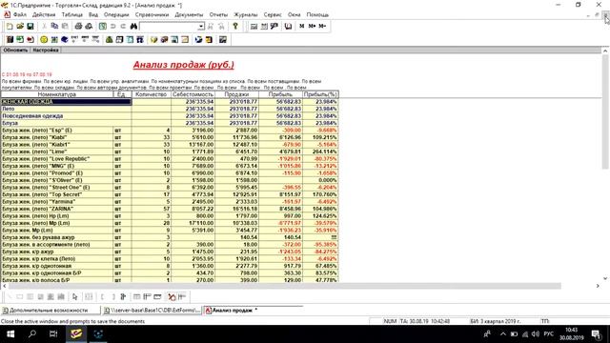
Task: Open the Windows Start menu
Action: point(10,334)
